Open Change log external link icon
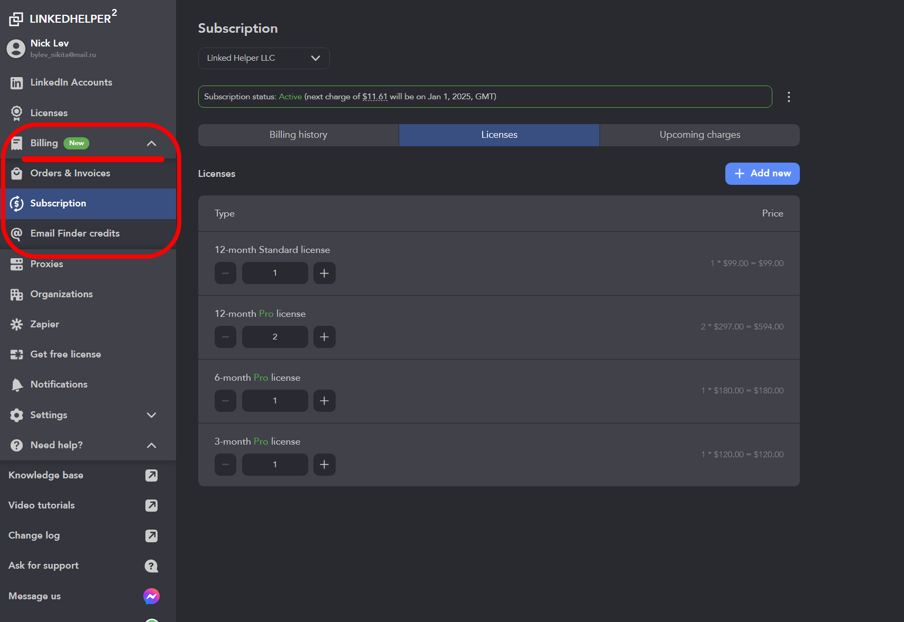The image size is (904, 622). [152, 535]
